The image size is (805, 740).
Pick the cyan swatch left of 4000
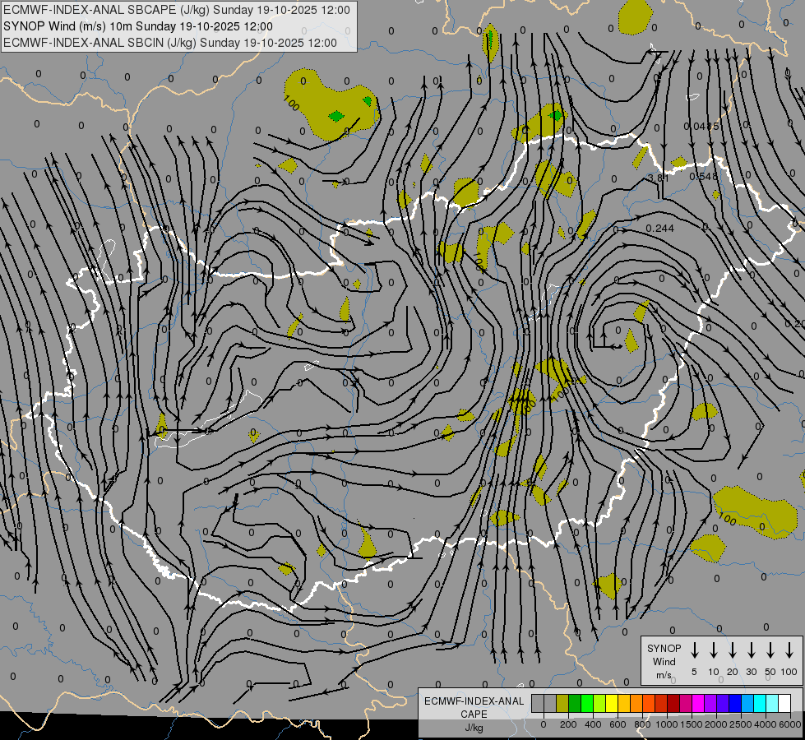[x=761, y=703]
